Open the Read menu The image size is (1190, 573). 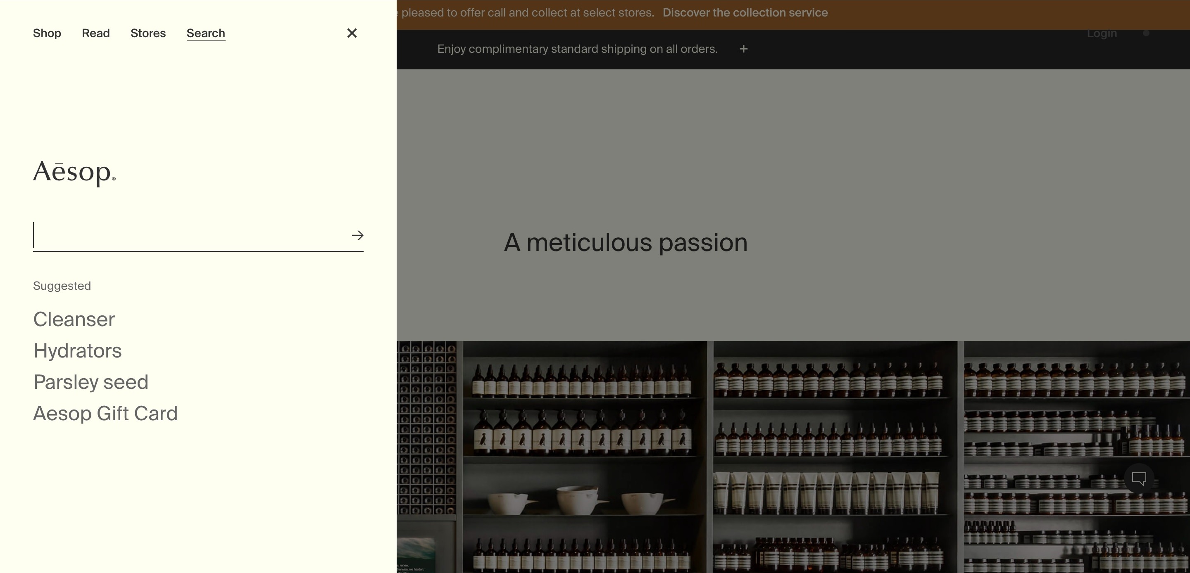95,33
